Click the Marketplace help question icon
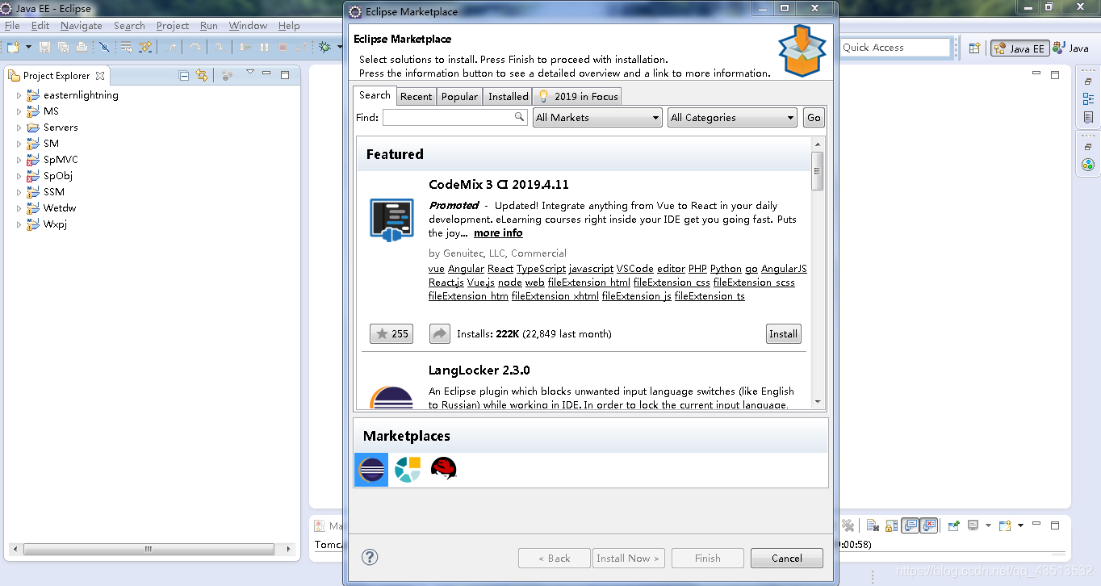The width and height of the screenshot is (1101, 586). (370, 557)
